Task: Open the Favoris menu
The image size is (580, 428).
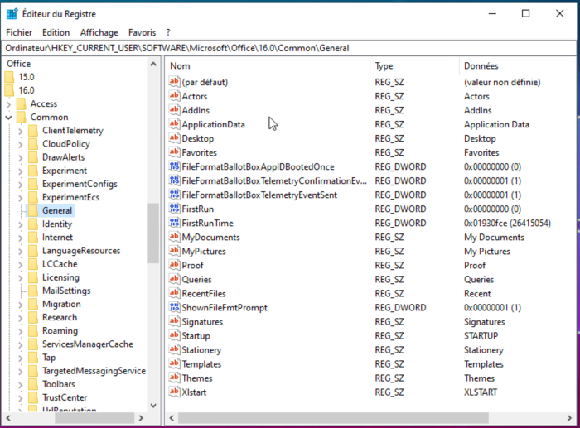Action: (x=142, y=32)
